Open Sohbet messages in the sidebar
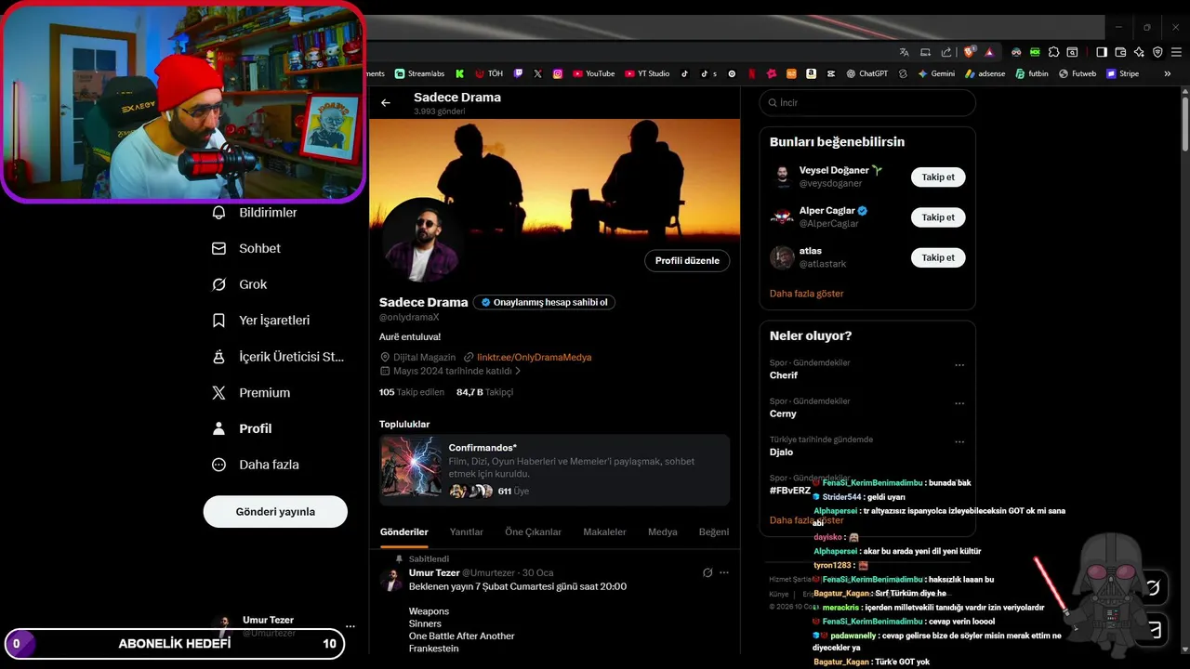This screenshot has height=669, width=1190. click(246, 249)
